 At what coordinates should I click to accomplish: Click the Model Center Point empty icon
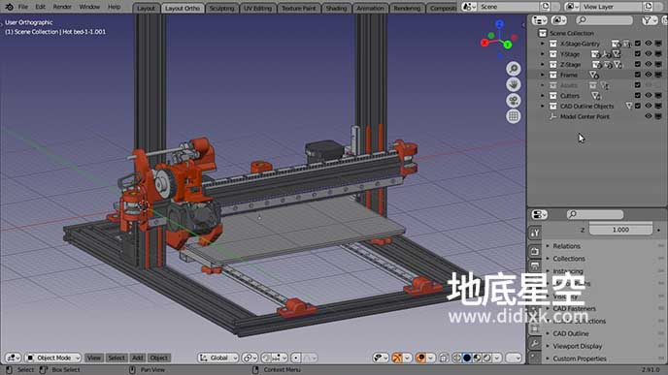552,116
